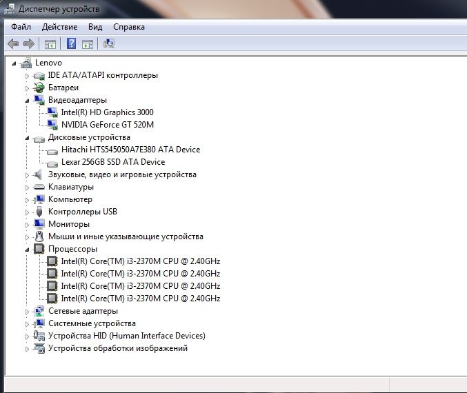Viewport: 467px width, 393px height.
Task: Select Устройства обработки изображений label
Action: pos(118,348)
